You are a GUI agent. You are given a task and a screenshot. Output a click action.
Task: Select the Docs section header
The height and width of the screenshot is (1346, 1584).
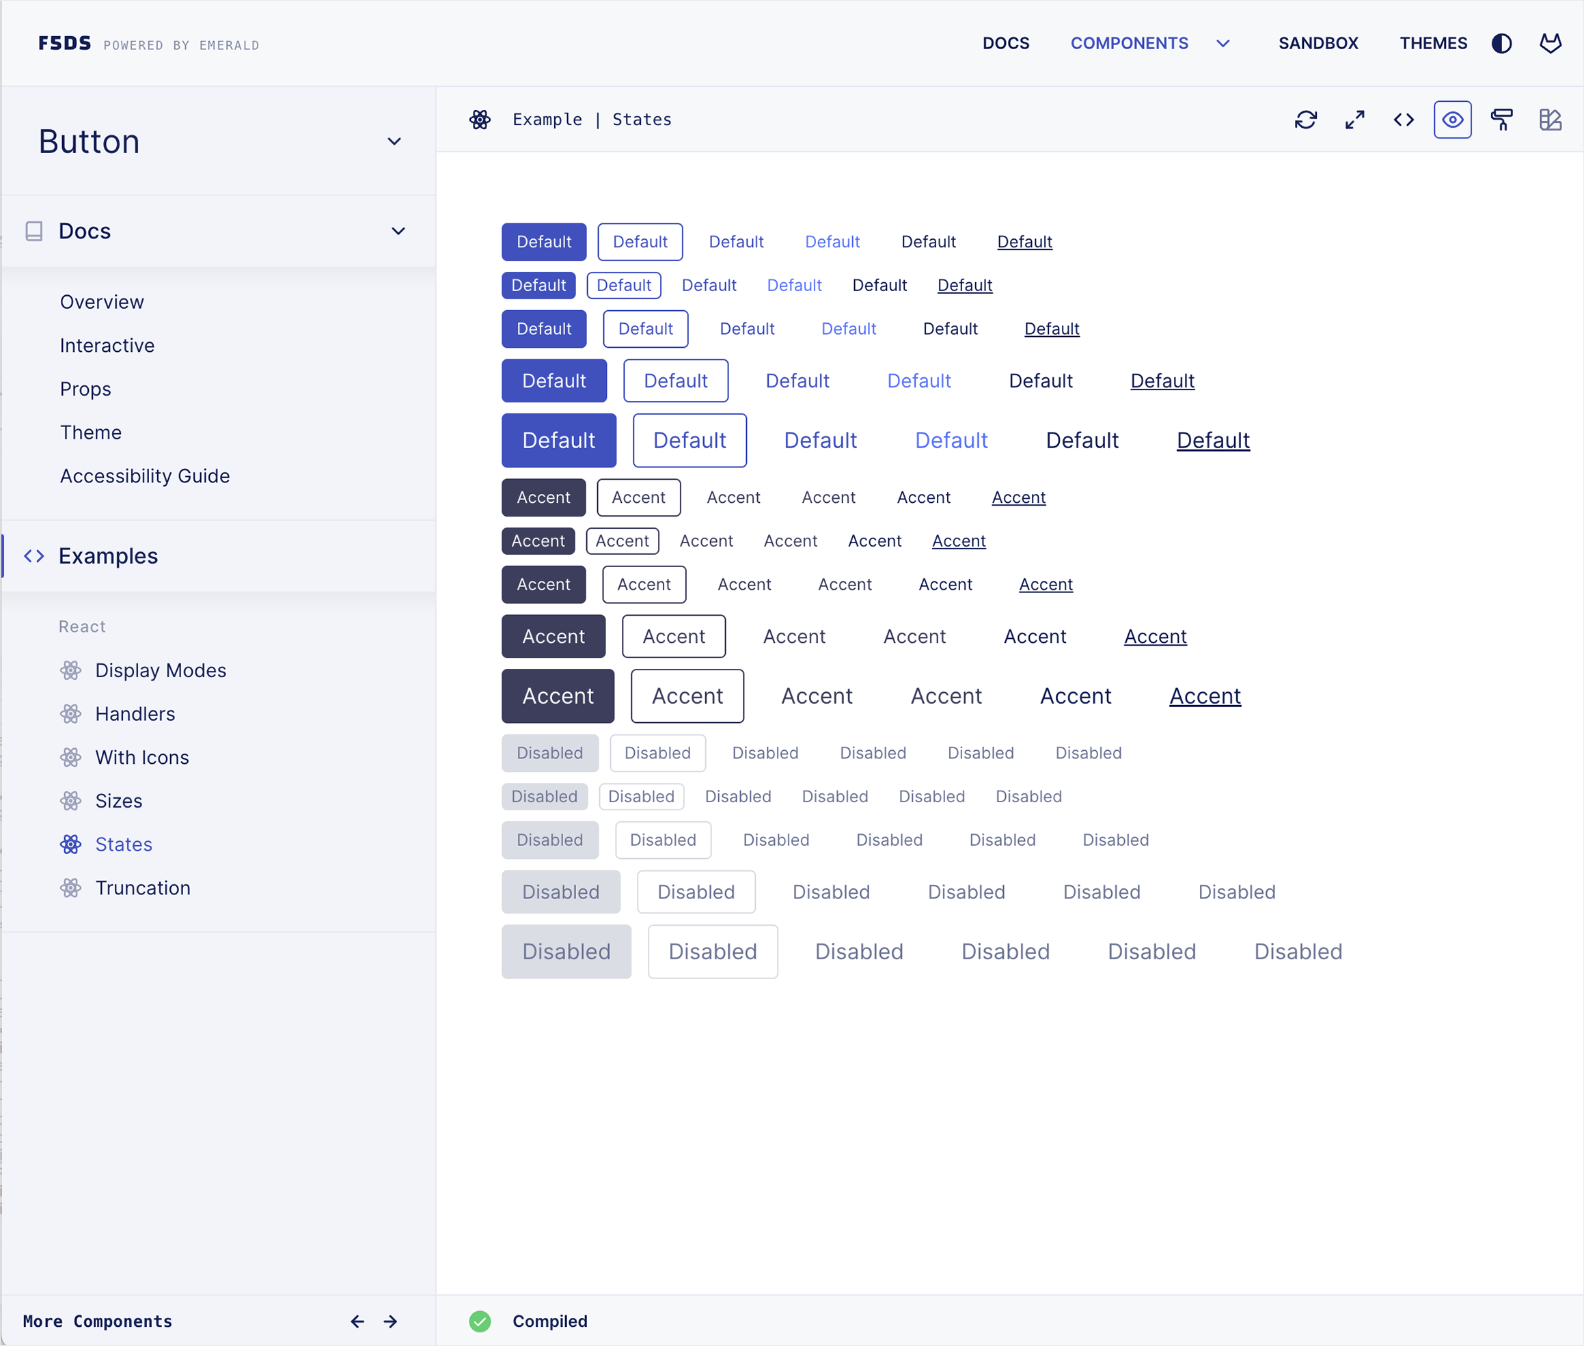pos(218,231)
